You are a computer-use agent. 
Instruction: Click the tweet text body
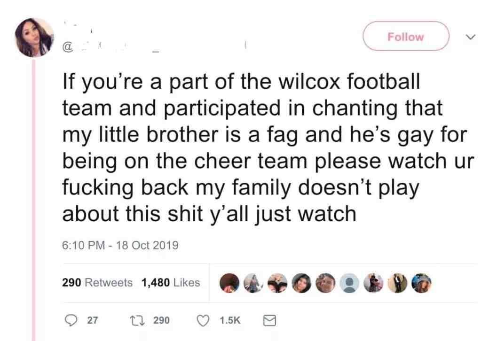(268, 147)
